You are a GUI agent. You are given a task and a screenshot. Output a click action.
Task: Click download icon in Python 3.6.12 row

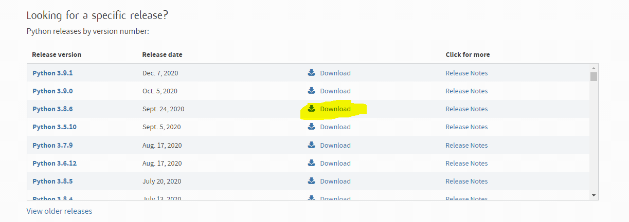point(311,163)
